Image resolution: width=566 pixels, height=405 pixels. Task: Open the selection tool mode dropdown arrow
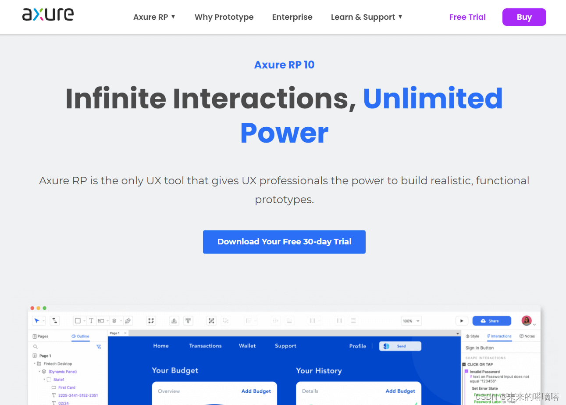pos(43,321)
